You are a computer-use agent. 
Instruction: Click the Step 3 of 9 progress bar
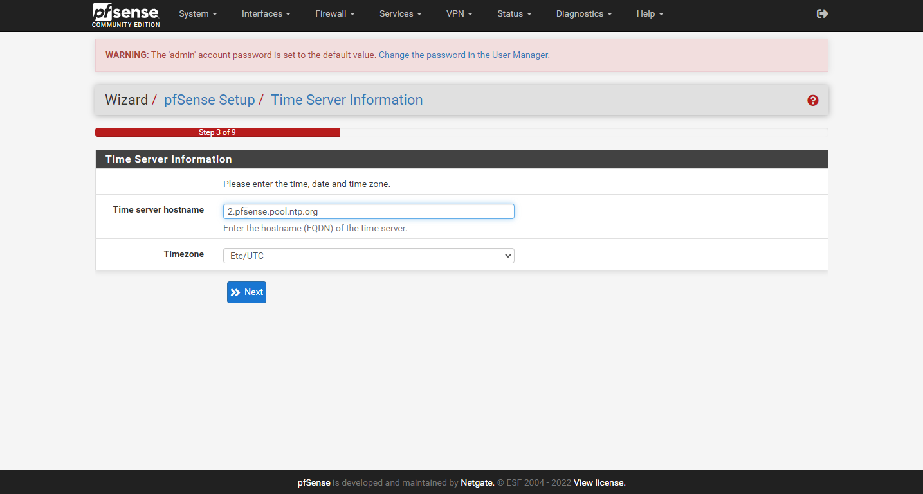(217, 132)
